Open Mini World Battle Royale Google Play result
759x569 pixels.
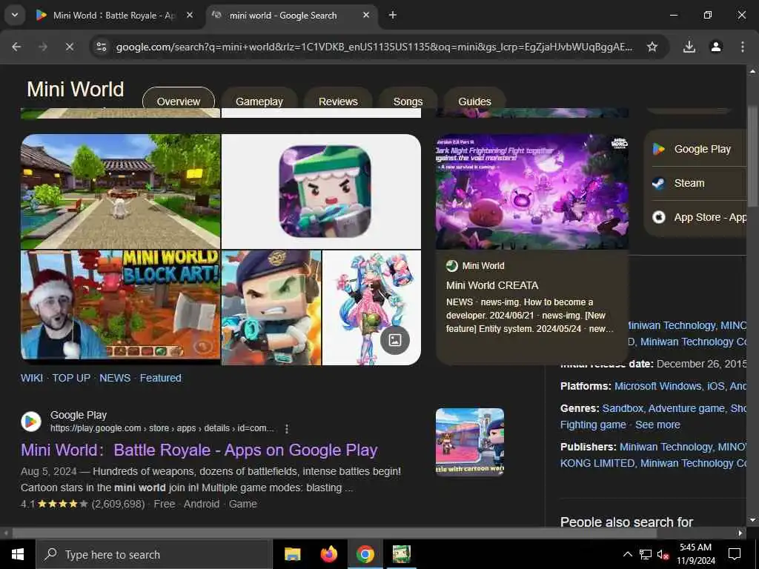pyautogui.click(x=199, y=450)
